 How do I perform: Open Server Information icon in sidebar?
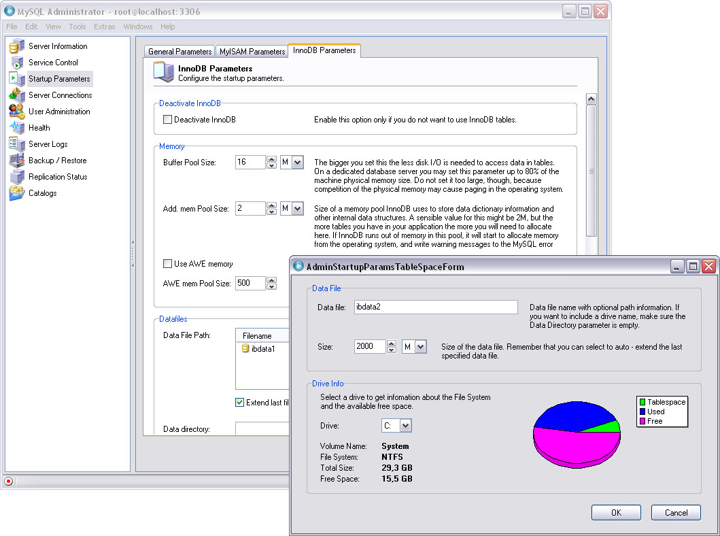tap(16, 46)
